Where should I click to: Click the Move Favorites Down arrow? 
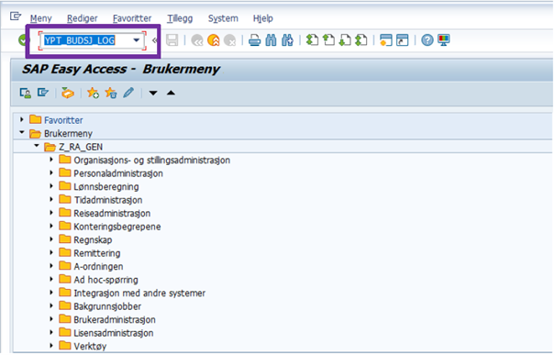click(153, 93)
